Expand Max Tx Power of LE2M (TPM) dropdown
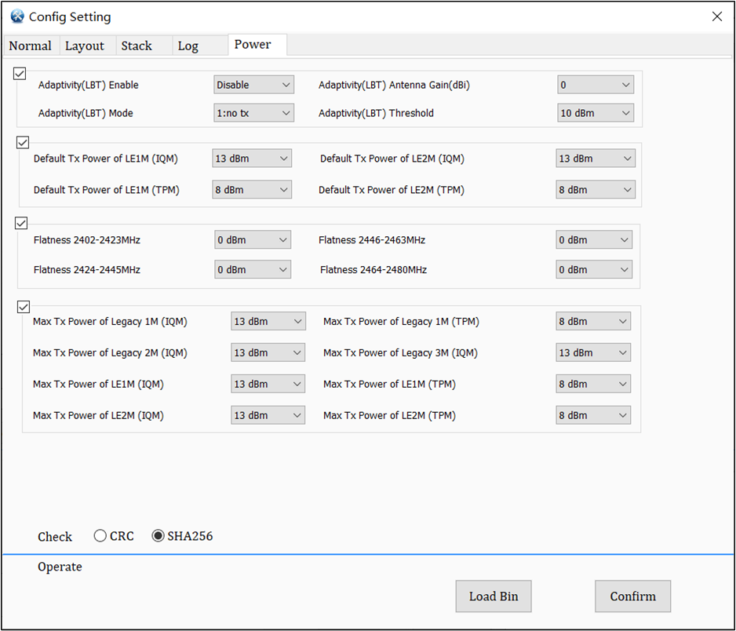736x631 pixels. point(593,415)
